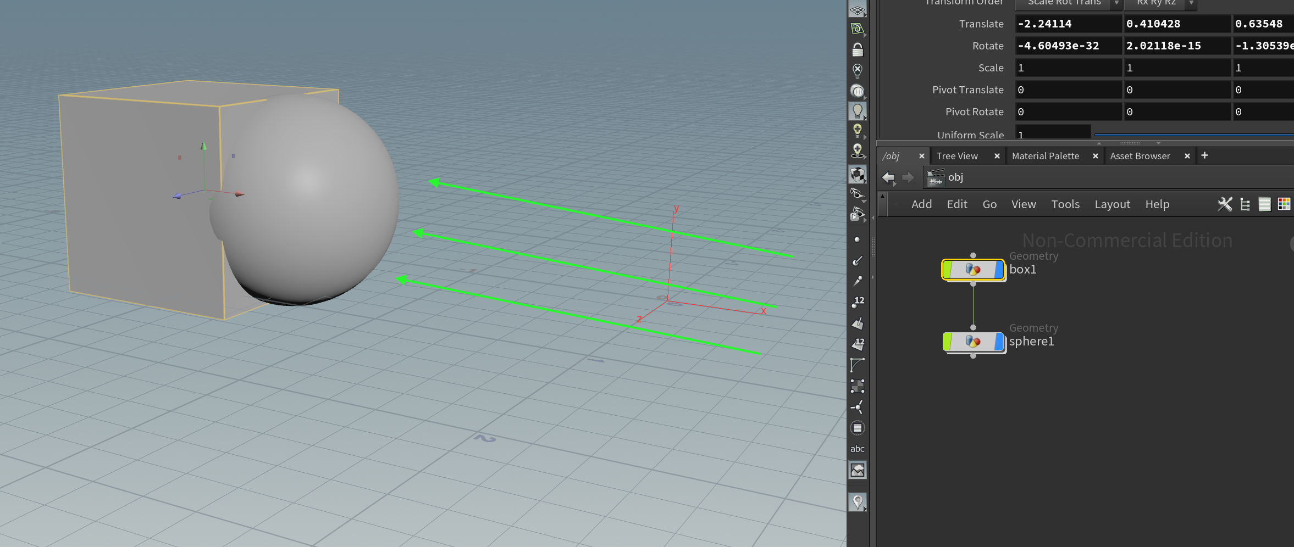Screen dimensions: 1294x547
Task: Switch to the Asset Browser tab
Action: [1140, 156]
